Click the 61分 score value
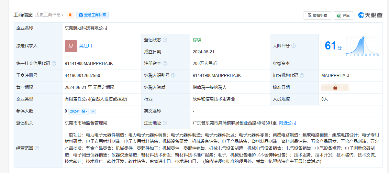 [333, 46]
